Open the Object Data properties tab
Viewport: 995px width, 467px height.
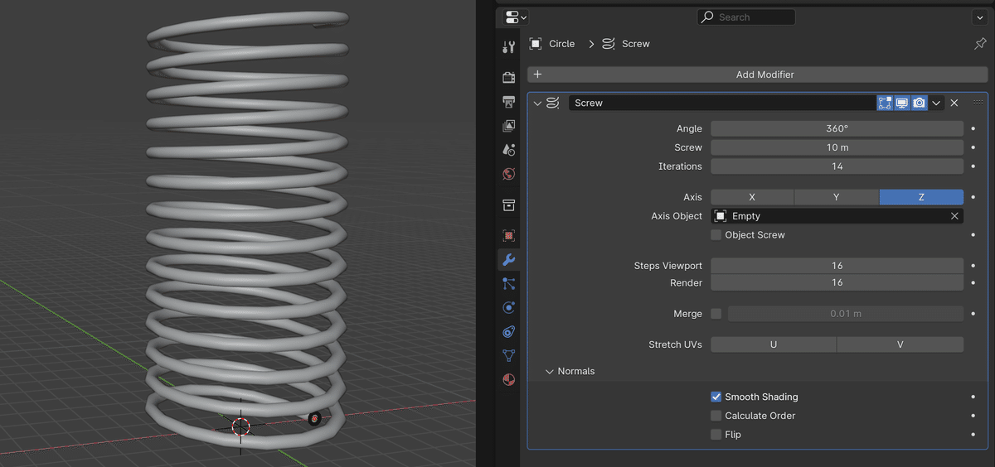509,355
